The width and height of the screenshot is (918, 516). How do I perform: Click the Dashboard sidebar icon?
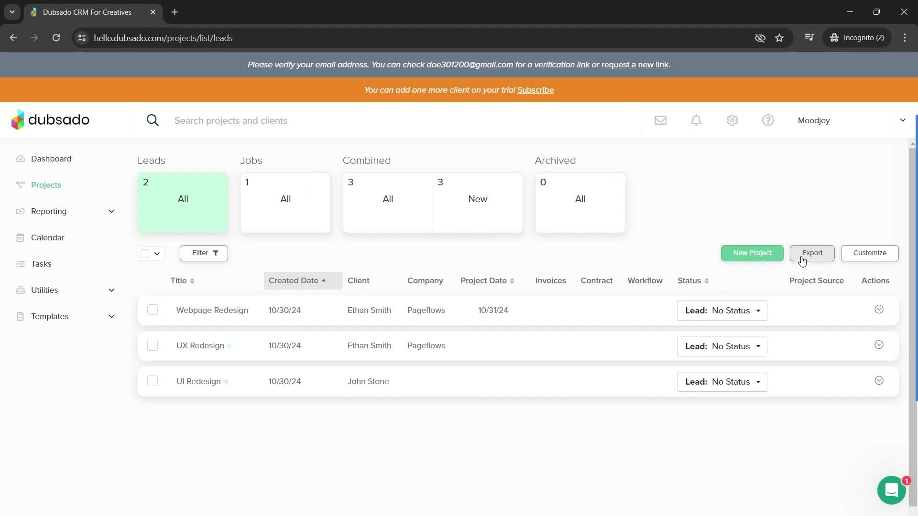[20, 159]
